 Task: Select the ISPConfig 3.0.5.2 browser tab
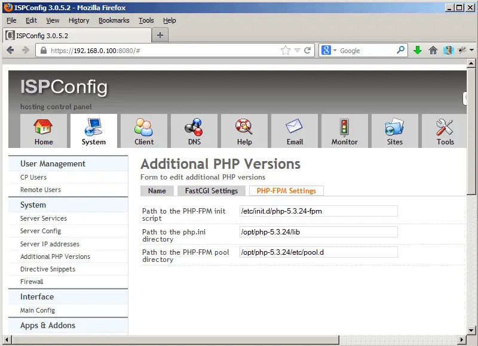77,36
